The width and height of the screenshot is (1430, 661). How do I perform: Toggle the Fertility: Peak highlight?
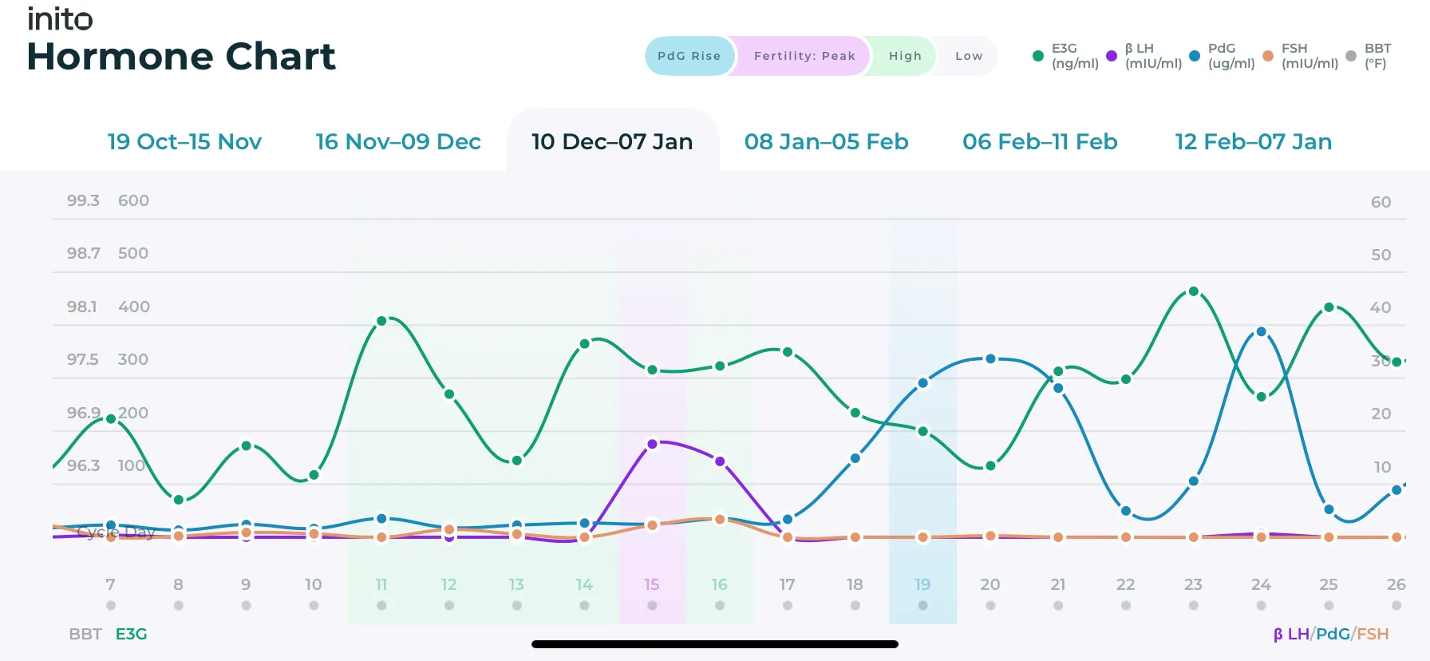(x=802, y=56)
